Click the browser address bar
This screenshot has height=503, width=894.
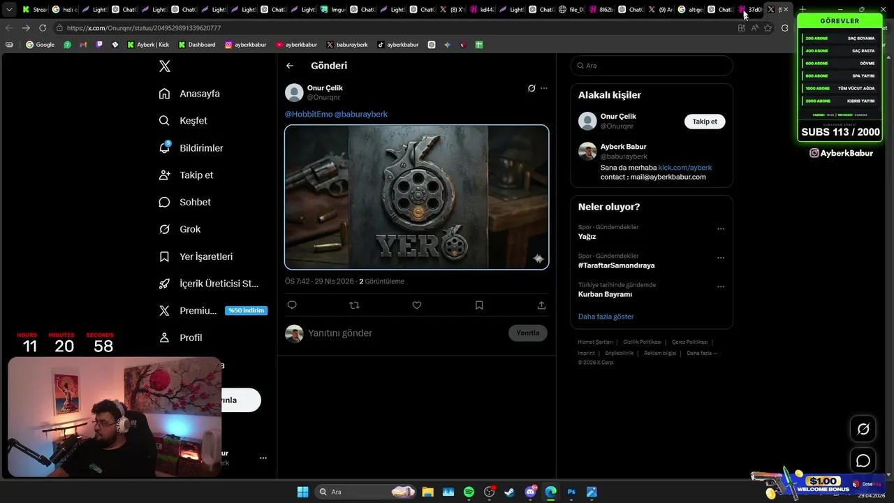[391, 28]
